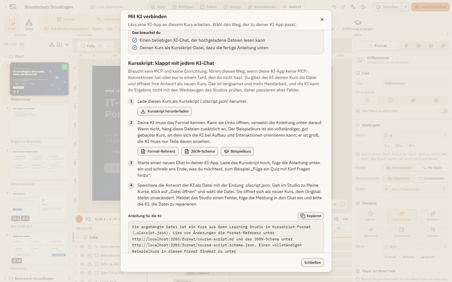The height and width of the screenshot is (282, 452).
Task: Toggle dark mode moon icon
Action: tap(363, 7)
